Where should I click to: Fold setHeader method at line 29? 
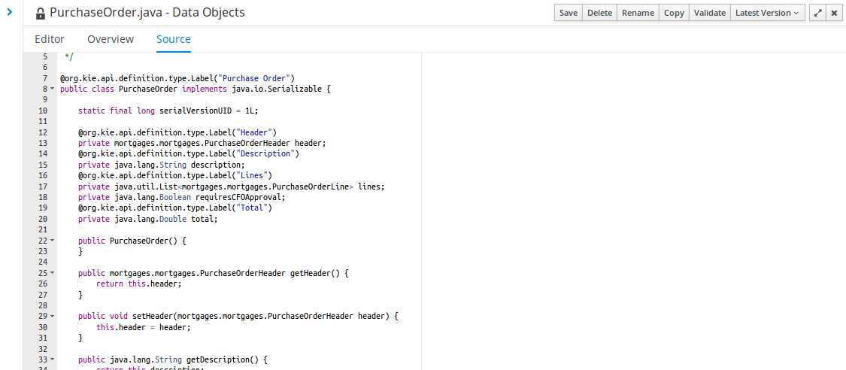52,317
